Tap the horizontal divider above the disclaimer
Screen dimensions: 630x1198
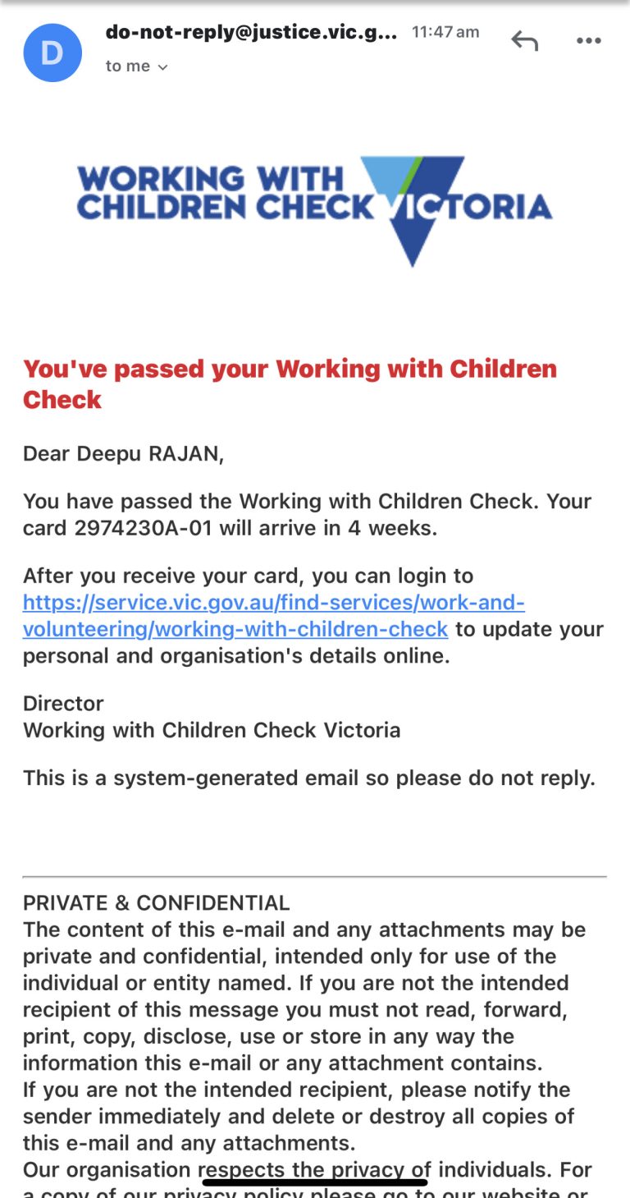(315, 877)
